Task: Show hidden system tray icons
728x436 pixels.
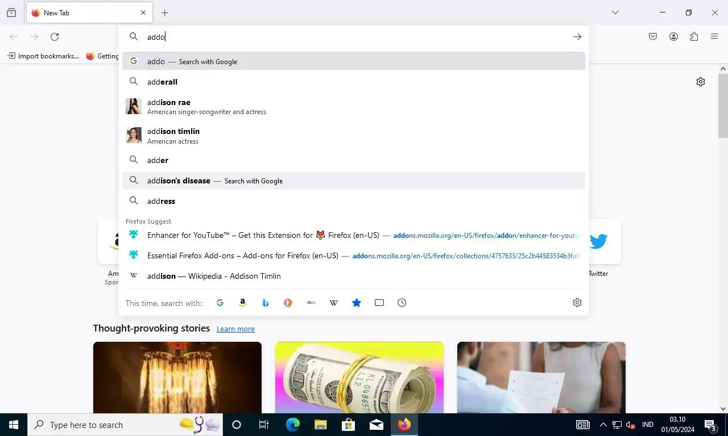Action: (x=603, y=425)
